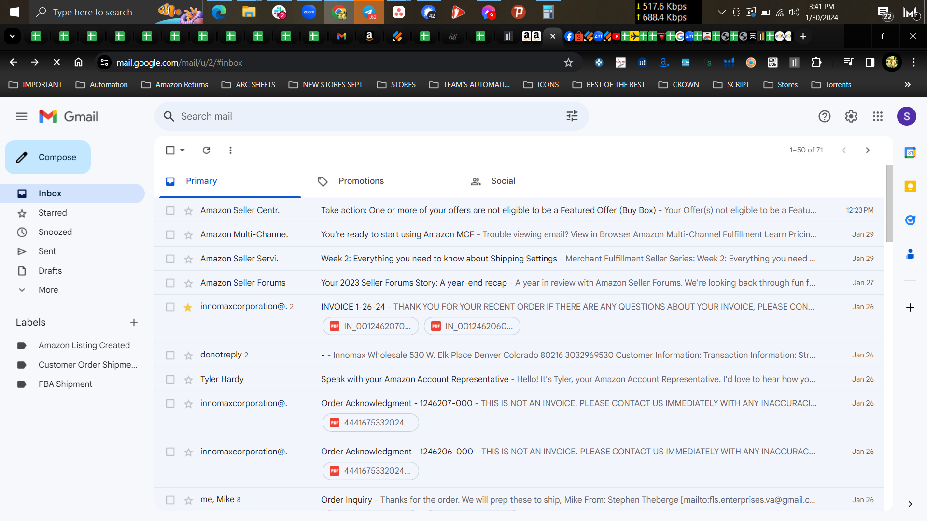
Task: Open the Chrome extensions puzzle icon
Action: pos(816,62)
